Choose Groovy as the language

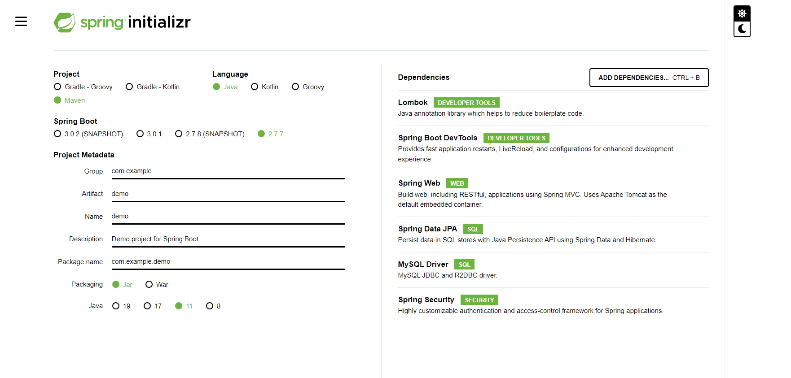coord(308,87)
